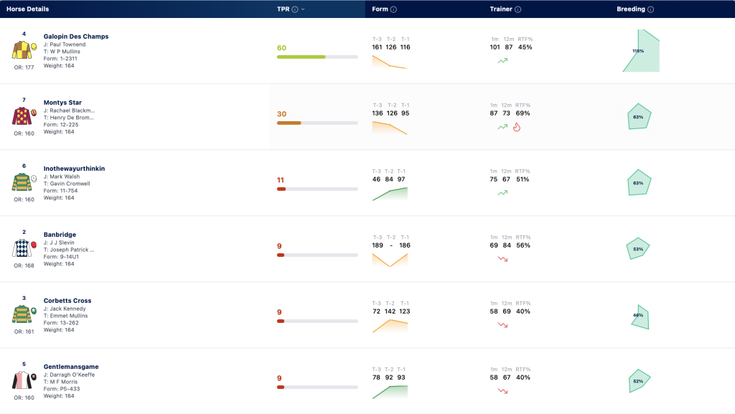Open the Montys Star horse name link
This screenshot has height=414, width=735.
pyautogui.click(x=62, y=103)
